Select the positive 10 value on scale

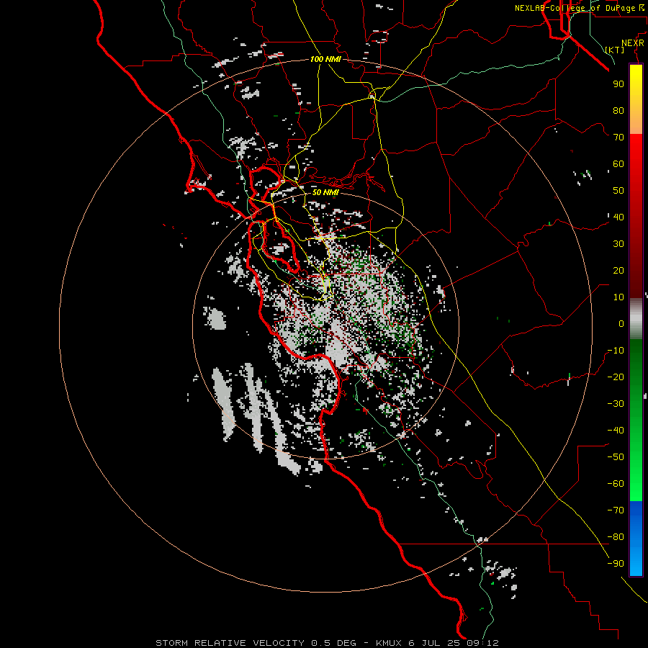click(x=618, y=297)
